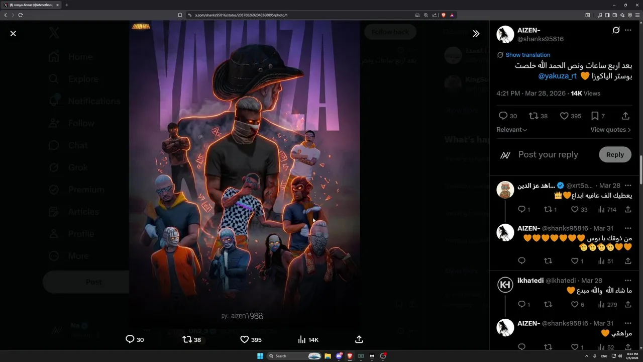The height and width of the screenshot is (362, 643).
Task: Open the @shanks95816 handle in the post header
Action: [x=541, y=39]
